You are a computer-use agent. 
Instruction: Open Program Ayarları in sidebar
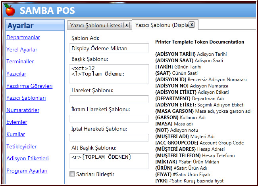27,171
